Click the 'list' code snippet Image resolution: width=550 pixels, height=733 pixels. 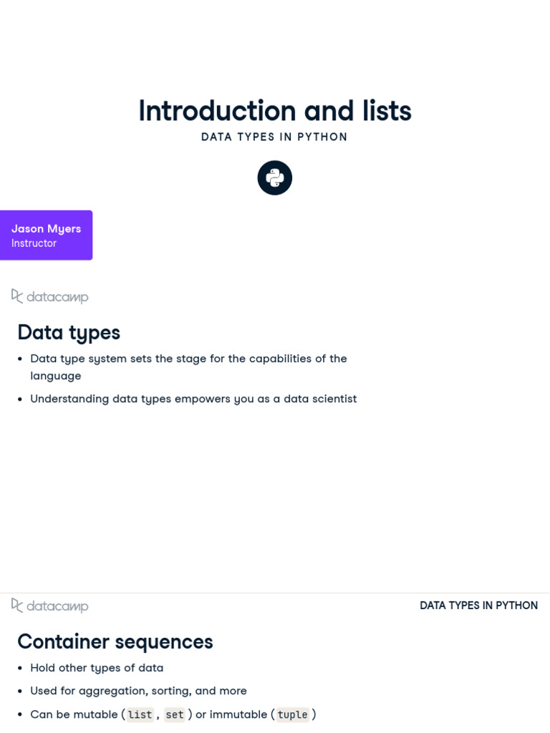point(140,714)
